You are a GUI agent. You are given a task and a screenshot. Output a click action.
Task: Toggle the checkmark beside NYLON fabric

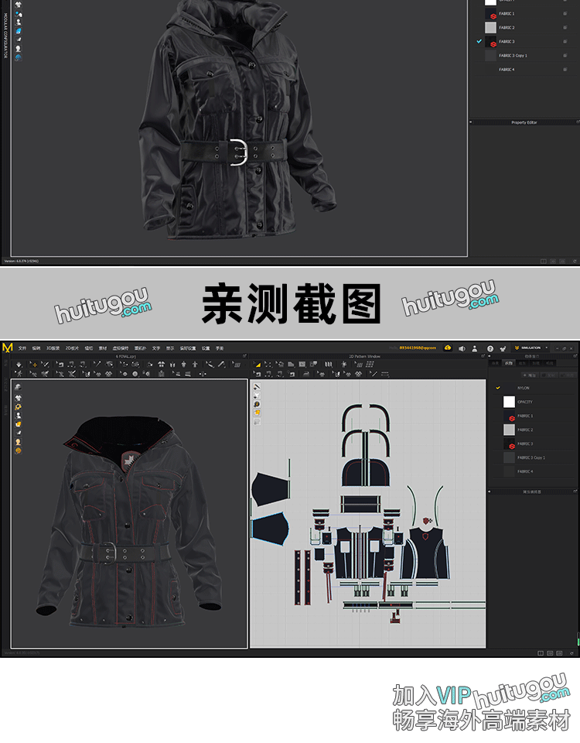coord(497,388)
